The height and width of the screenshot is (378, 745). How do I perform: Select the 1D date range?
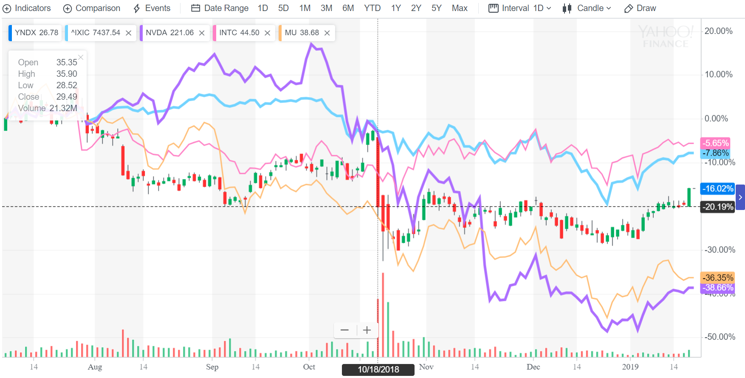click(x=263, y=8)
